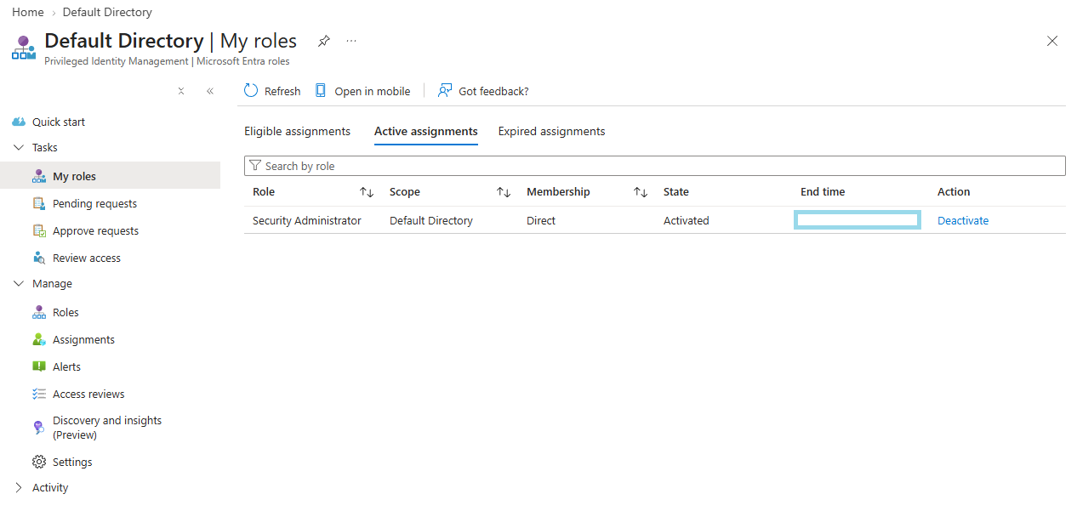Pin this blade with the pin icon
Viewport: 1077px width, 511px height.
(323, 41)
